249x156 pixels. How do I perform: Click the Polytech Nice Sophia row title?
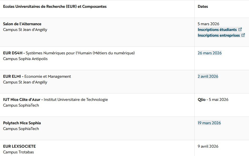(22, 123)
